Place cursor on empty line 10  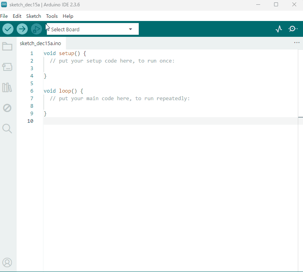click(171, 121)
